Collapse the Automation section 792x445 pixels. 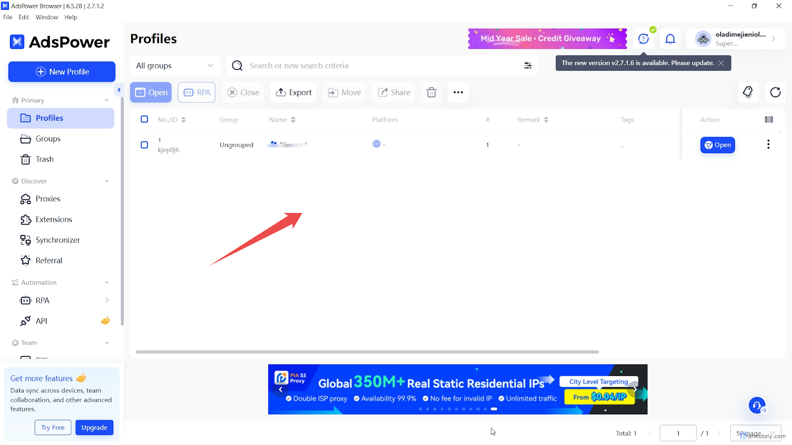click(107, 283)
